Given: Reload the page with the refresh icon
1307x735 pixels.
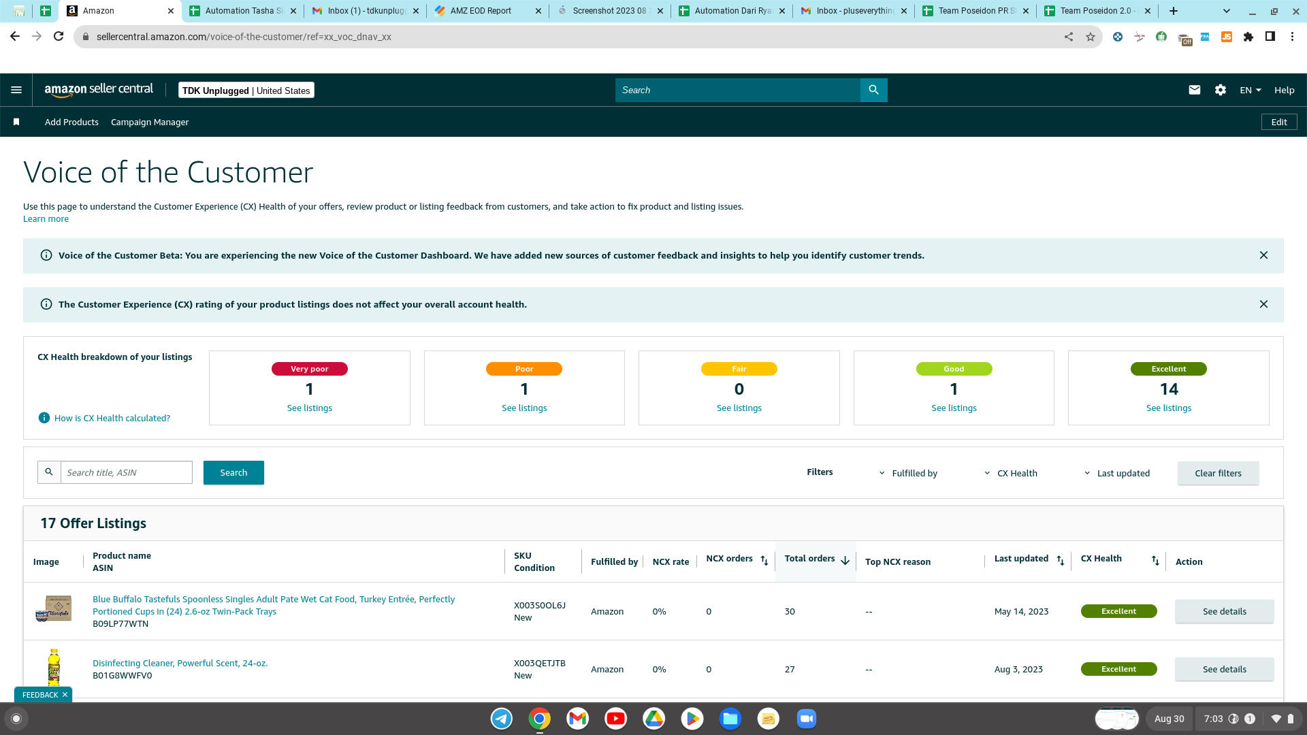Looking at the screenshot, I should click(x=59, y=37).
